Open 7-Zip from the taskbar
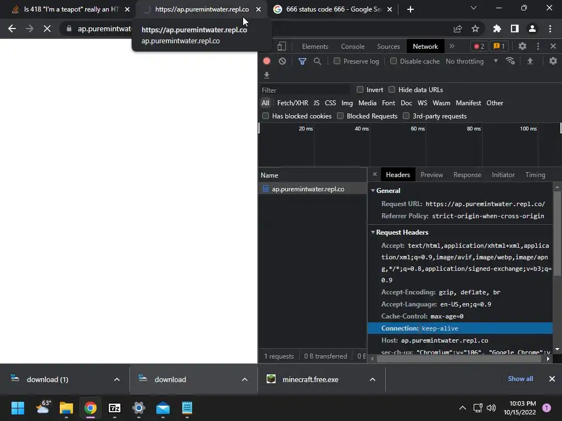 114,408
